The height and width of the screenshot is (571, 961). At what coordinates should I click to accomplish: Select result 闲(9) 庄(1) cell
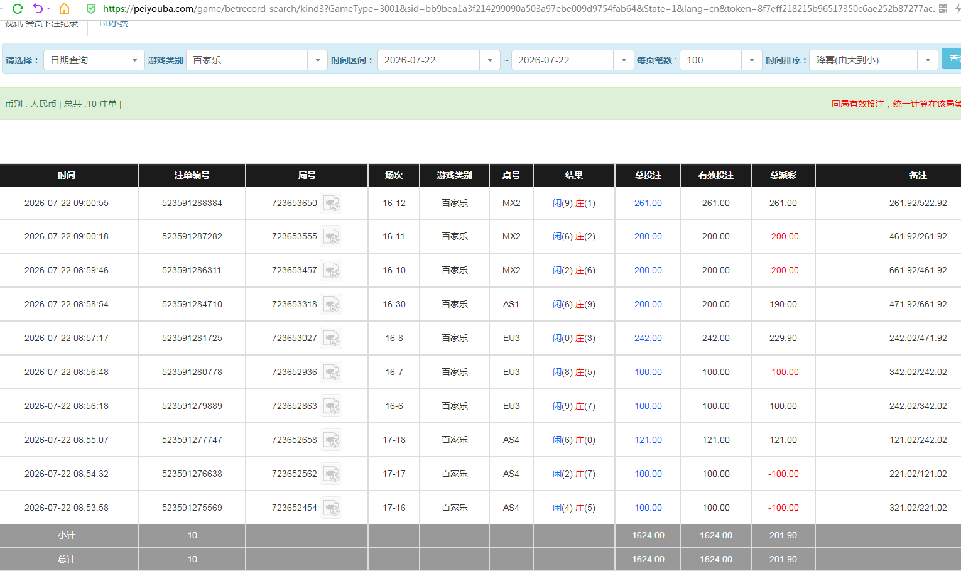(574, 204)
